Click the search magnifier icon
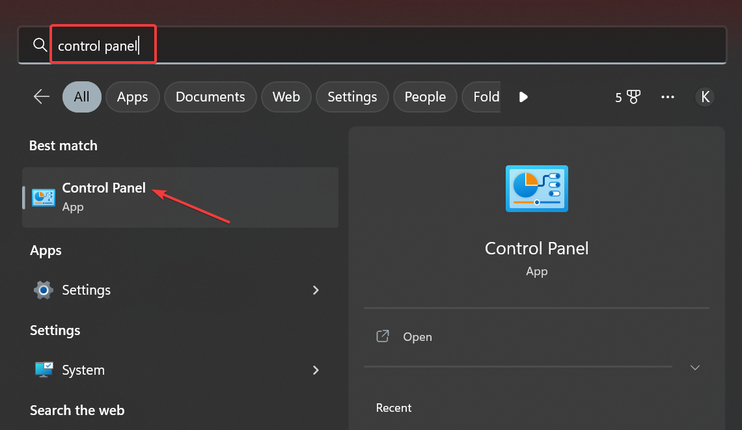Viewport: 742px width, 430px height. point(40,45)
